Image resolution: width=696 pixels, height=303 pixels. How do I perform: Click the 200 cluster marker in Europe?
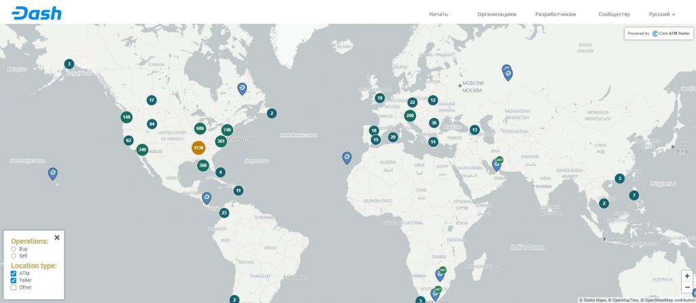410,115
